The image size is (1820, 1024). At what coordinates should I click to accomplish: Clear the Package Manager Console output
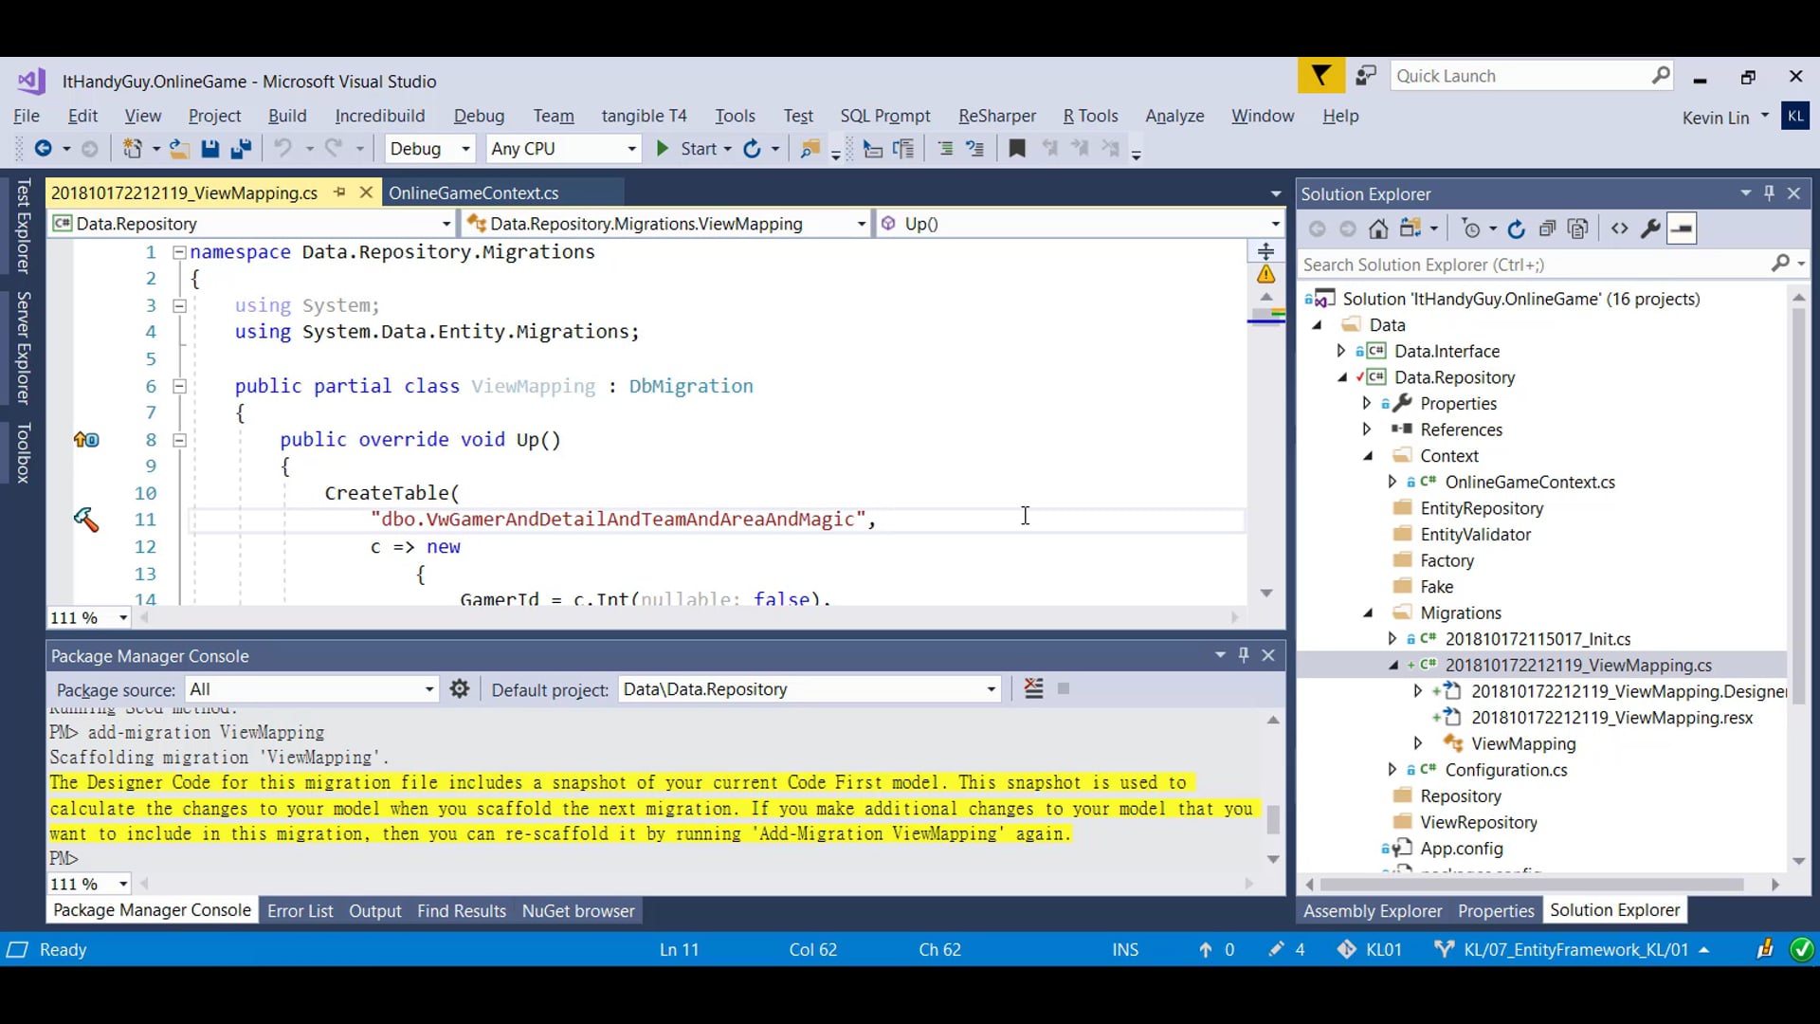pyautogui.click(x=1033, y=689)
